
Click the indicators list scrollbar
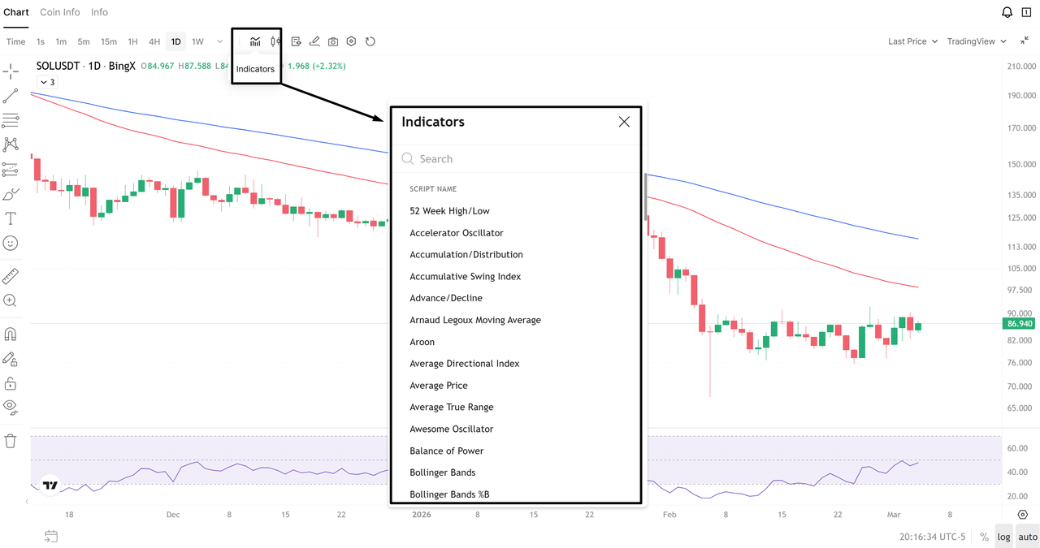click(646, 196)
